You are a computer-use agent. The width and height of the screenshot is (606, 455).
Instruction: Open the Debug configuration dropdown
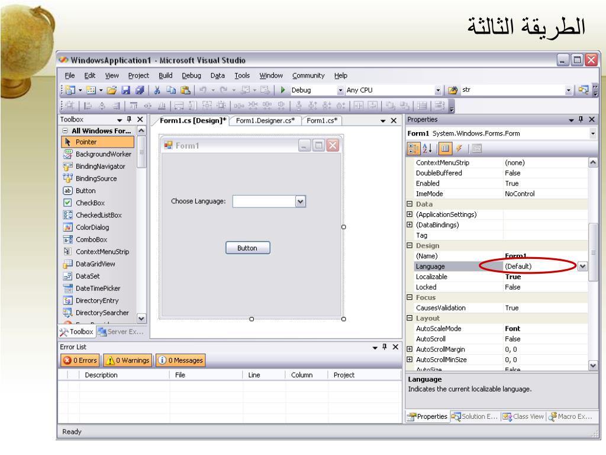[340, 91]
